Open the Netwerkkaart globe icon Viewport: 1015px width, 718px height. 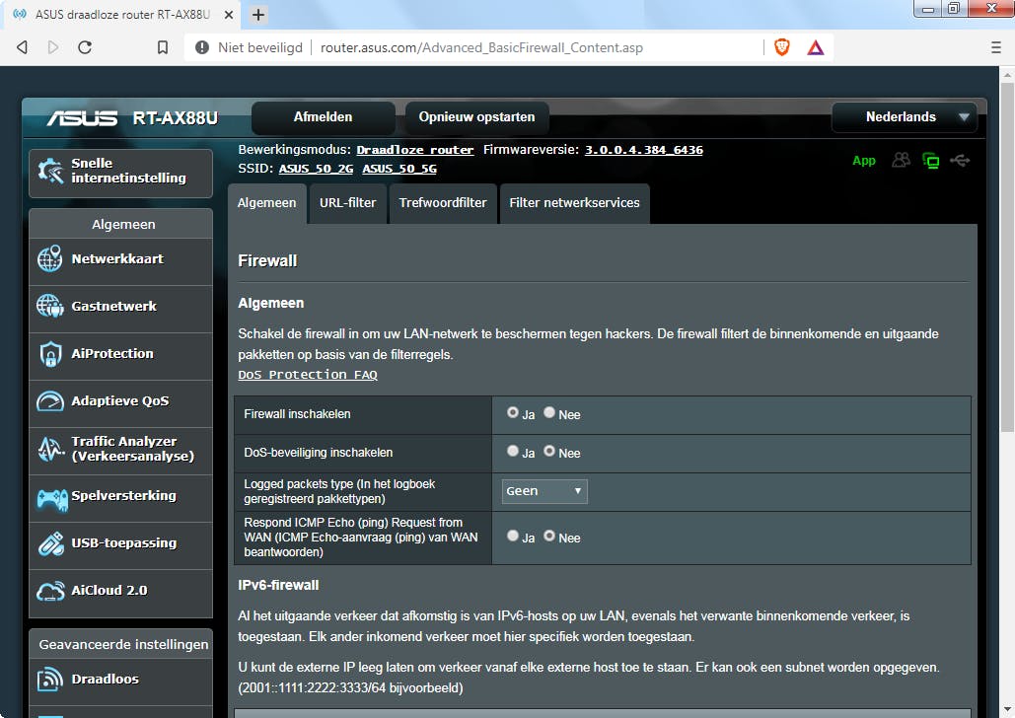click(x=50, y=259)
